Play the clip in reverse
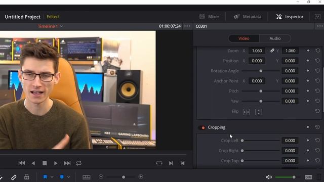The image size is (324, 182). pos(33,163)
